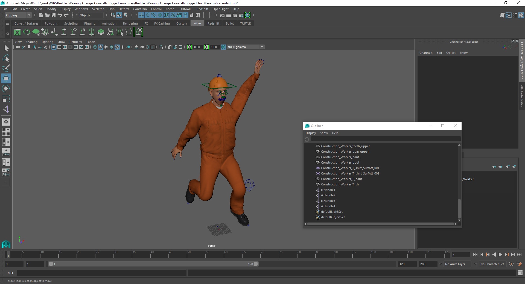The height and width of the screenshot is (284, 525).
Task: Open the sRGB gamma view transform dropdown
Action: point(246,47)
